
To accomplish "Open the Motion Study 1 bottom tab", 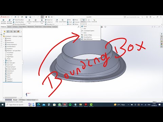I will 32,100.
